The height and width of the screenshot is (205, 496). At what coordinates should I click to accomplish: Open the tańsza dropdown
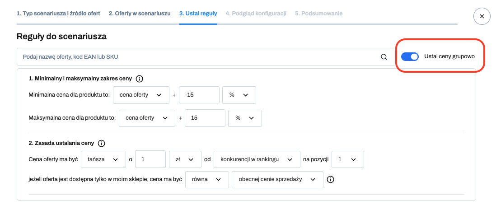point(104,159)
